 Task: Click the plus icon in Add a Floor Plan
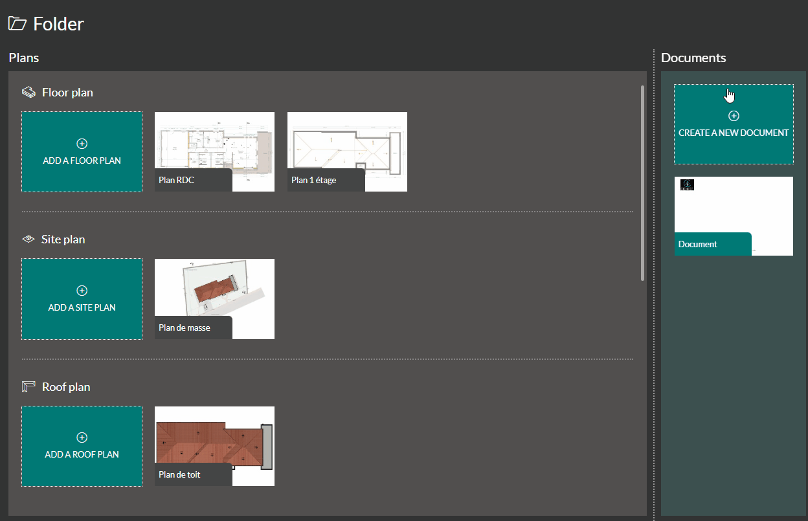pyautogui.click(x=82, y=144)
